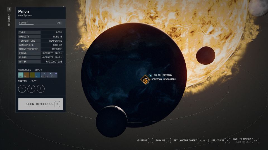The height and width of the screenshot is (150, 268).
Task: Select the Ar argon resource tile
Action: coord(38,75)
